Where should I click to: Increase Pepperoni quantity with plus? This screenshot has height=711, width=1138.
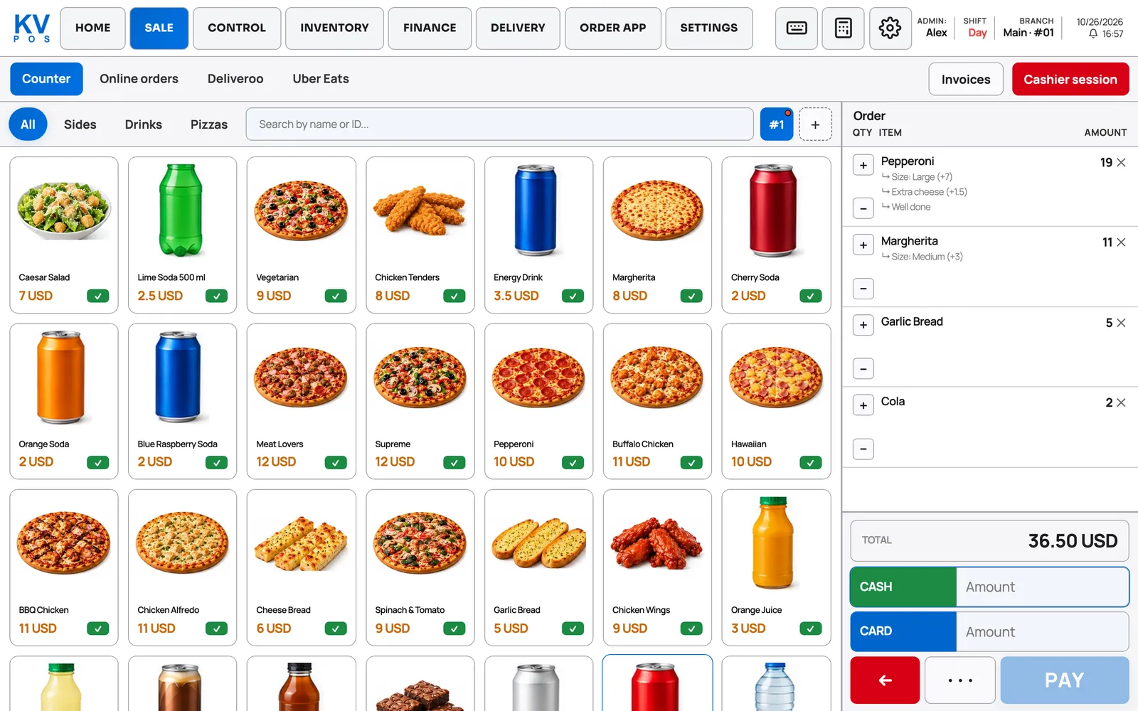click(863, 165)
